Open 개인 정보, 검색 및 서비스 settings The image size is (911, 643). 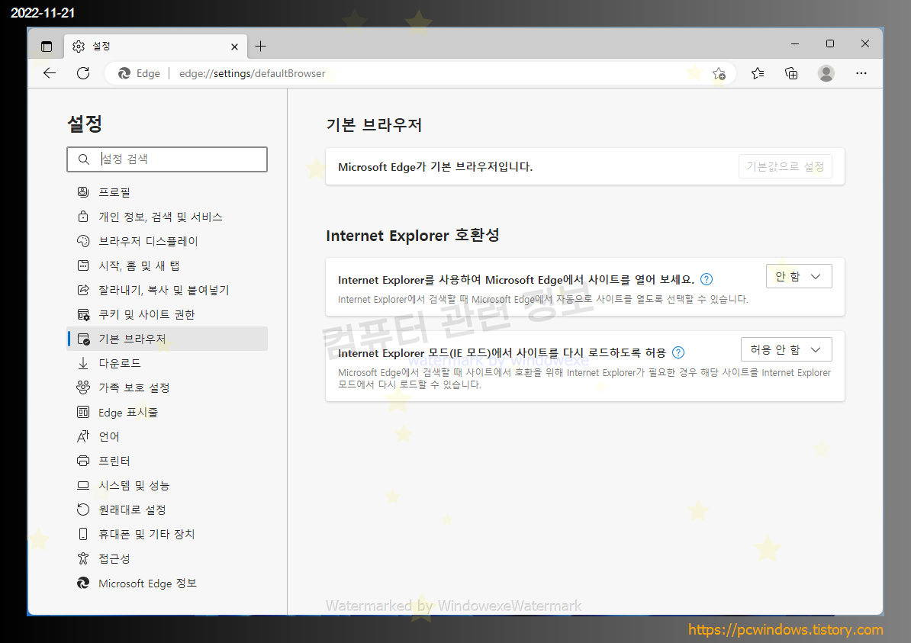(167, 217)
